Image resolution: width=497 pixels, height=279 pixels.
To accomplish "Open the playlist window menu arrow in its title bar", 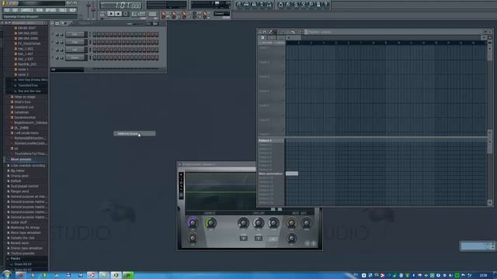I will (x=260, y=32).
